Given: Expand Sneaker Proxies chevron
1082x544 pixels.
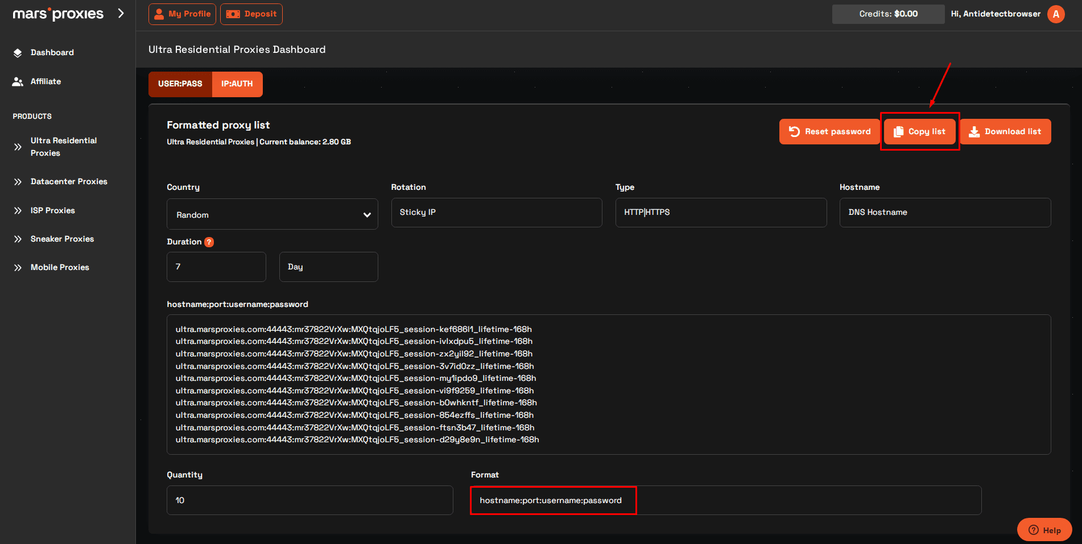Looking at the screenshot, I should pyautogui.click(x=18, y=239).
